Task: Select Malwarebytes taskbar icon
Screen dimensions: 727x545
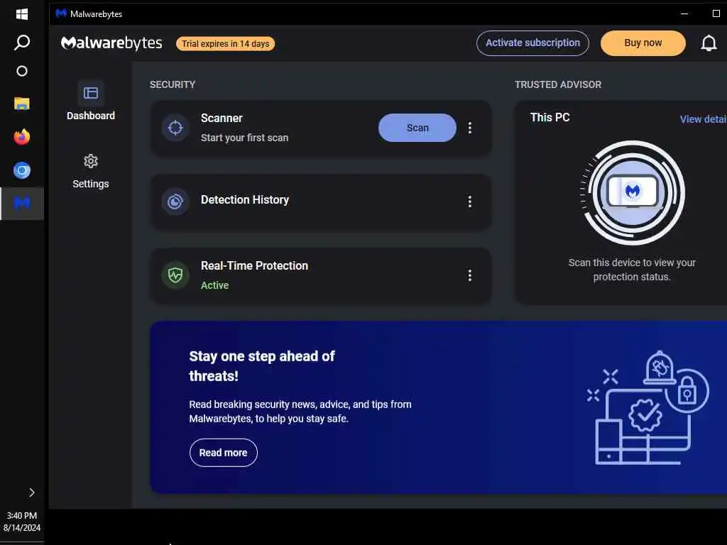Action: [x=22, y=203]
